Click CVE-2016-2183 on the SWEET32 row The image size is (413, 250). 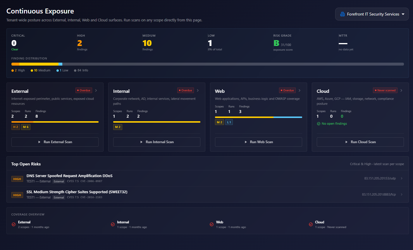click(91, 197)
